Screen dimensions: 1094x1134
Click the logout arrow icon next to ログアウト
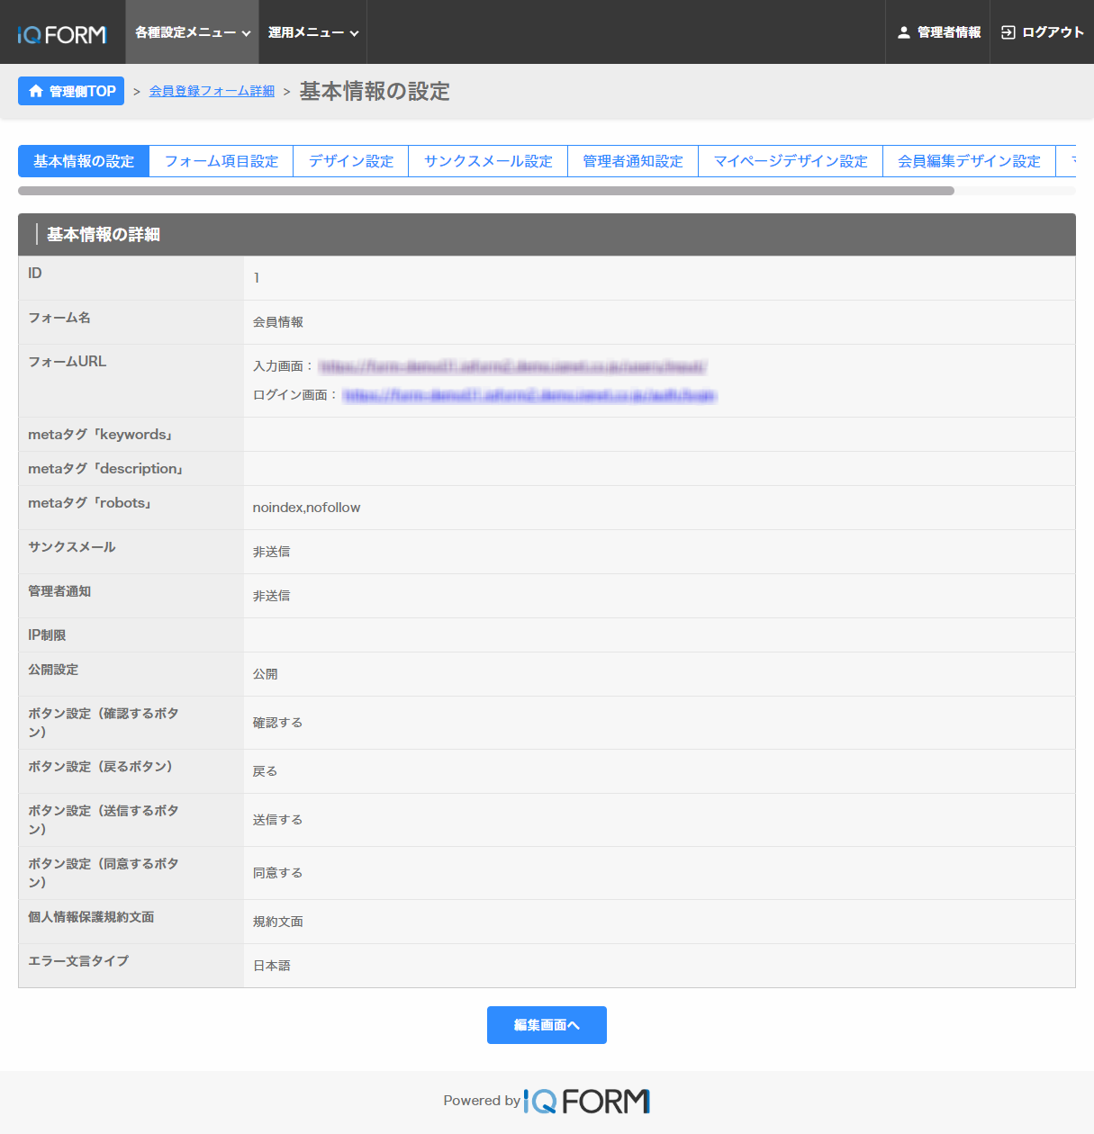click(1008, 32)
